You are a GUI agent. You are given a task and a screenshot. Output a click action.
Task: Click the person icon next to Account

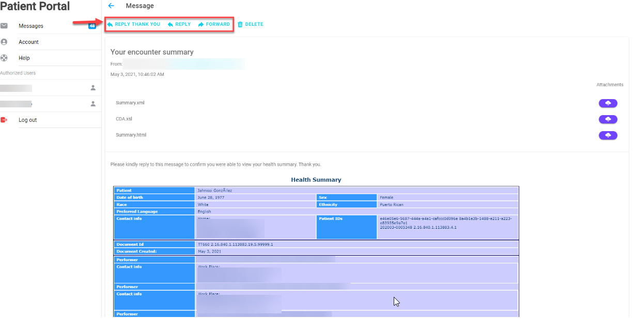coord(4,42)
